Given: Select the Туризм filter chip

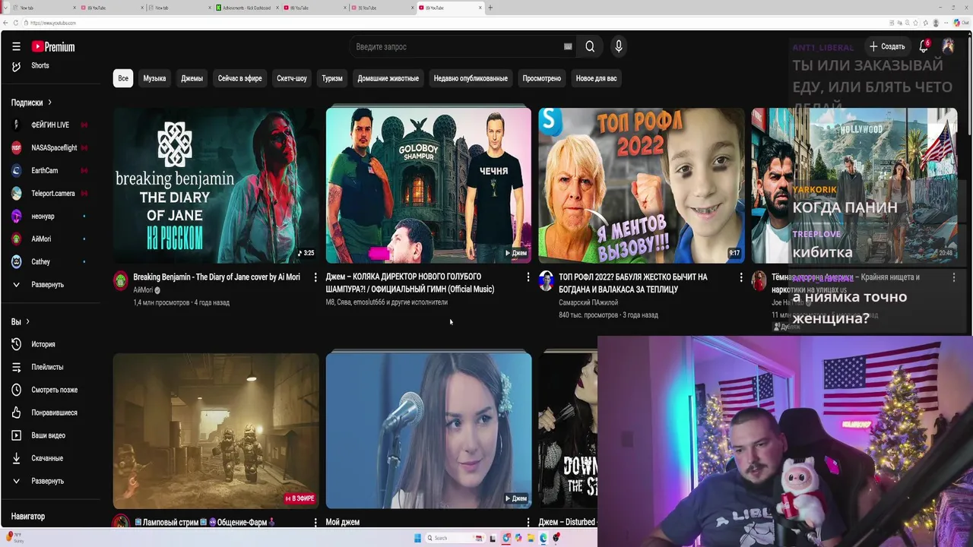Looking at the screenshot, I should pos(332,78).
